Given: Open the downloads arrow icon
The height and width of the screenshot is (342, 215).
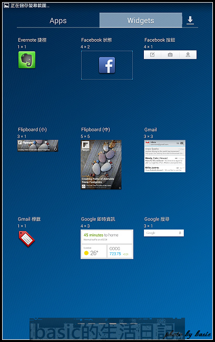Looking at the screenshot, I should click(x=190, y=20).
